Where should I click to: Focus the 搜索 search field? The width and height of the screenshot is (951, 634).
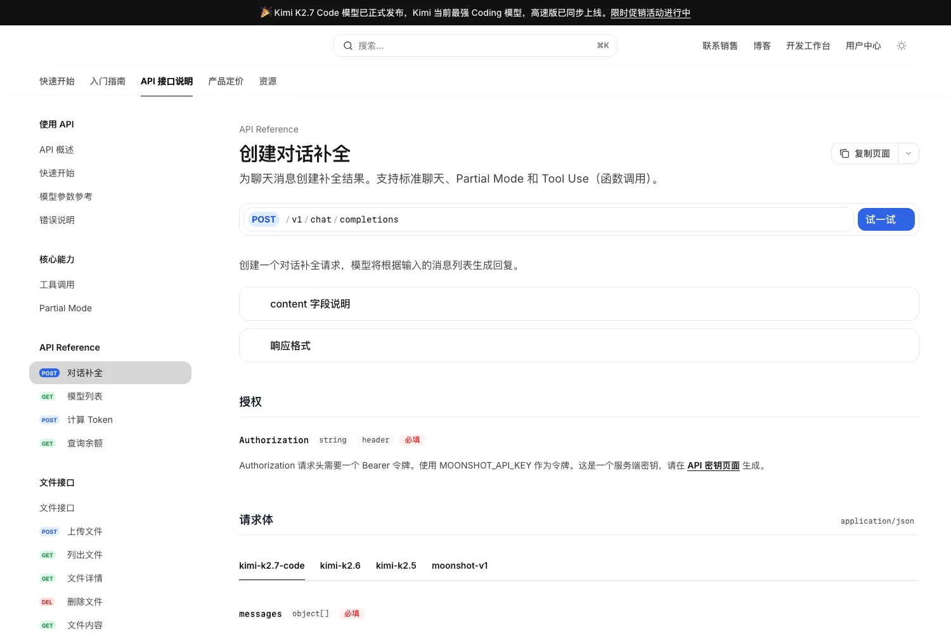(475, 46)
